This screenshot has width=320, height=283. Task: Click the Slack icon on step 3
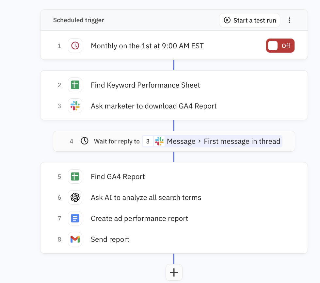(75, 106)
